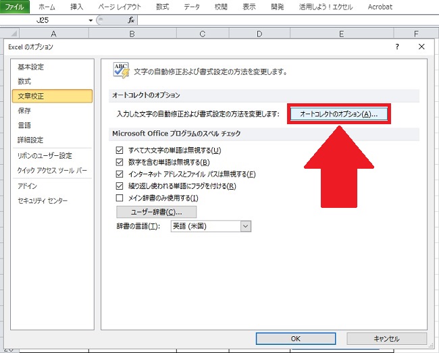
Task: Close the Excel options dialog
Action: [421, 47]
